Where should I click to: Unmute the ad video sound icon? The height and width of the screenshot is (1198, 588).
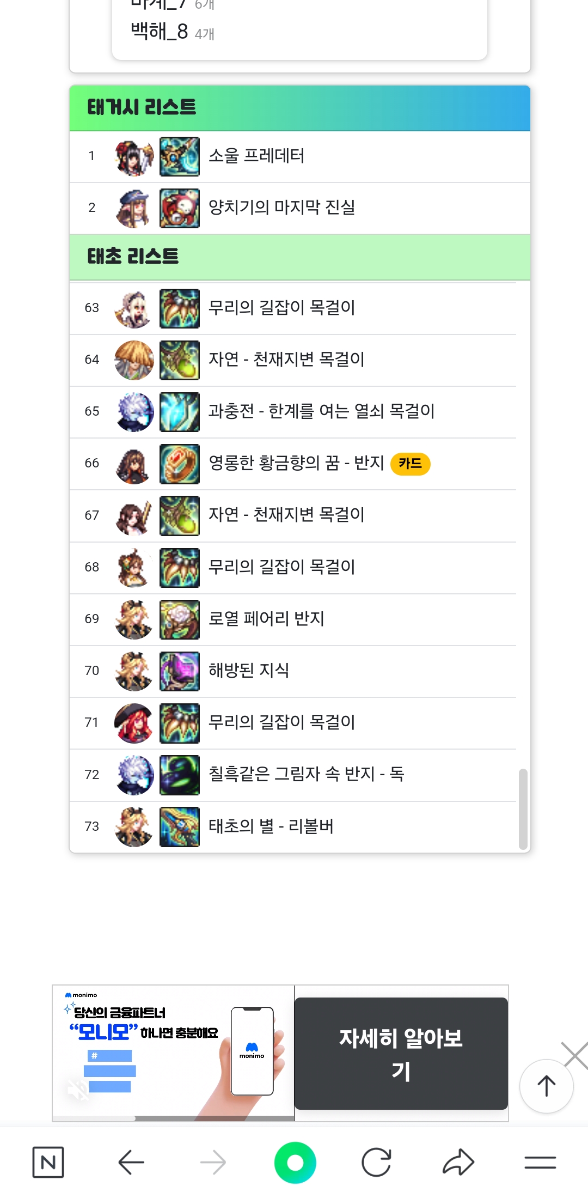pos(78,1090)
